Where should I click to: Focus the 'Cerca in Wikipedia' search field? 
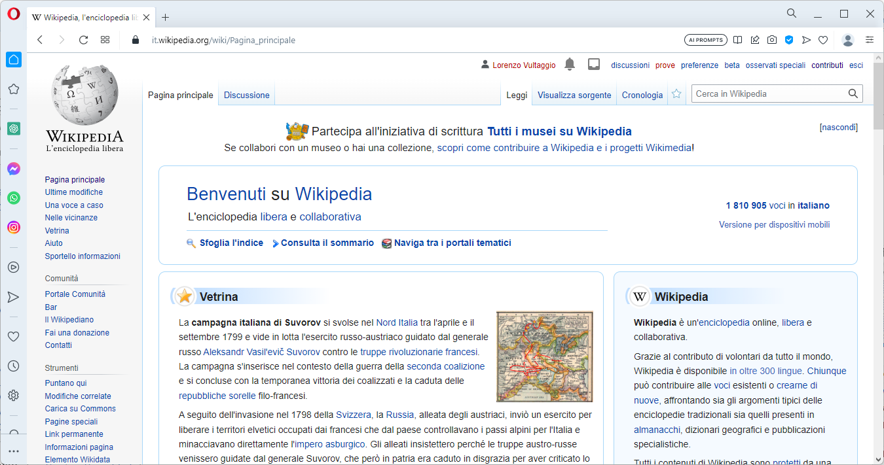(x=769, y=94)
